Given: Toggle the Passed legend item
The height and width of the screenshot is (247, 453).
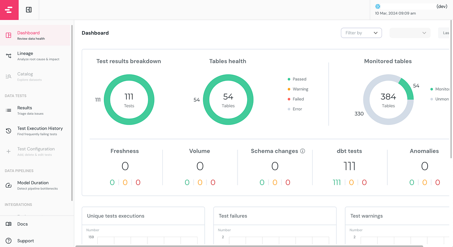Looking at the screenshot, I should pyautogui.click(x=297, y=79).
